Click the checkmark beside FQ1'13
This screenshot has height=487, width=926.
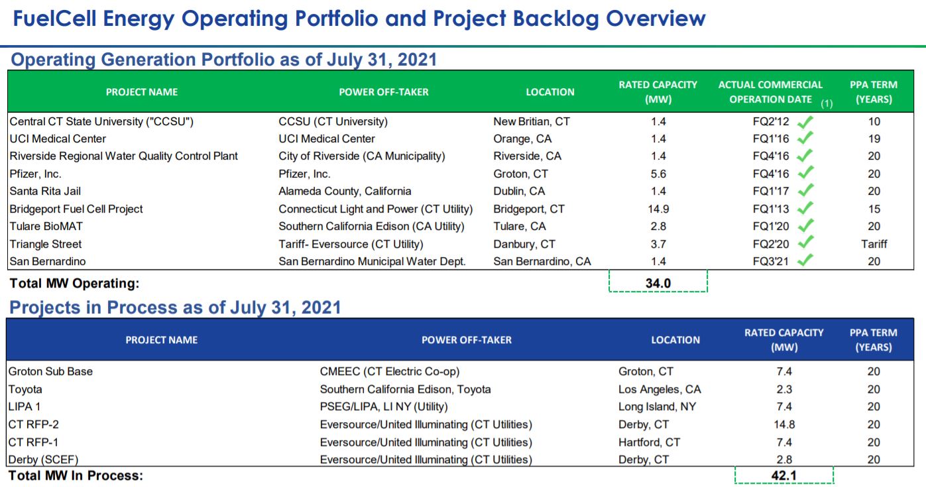tap(805, 209)
